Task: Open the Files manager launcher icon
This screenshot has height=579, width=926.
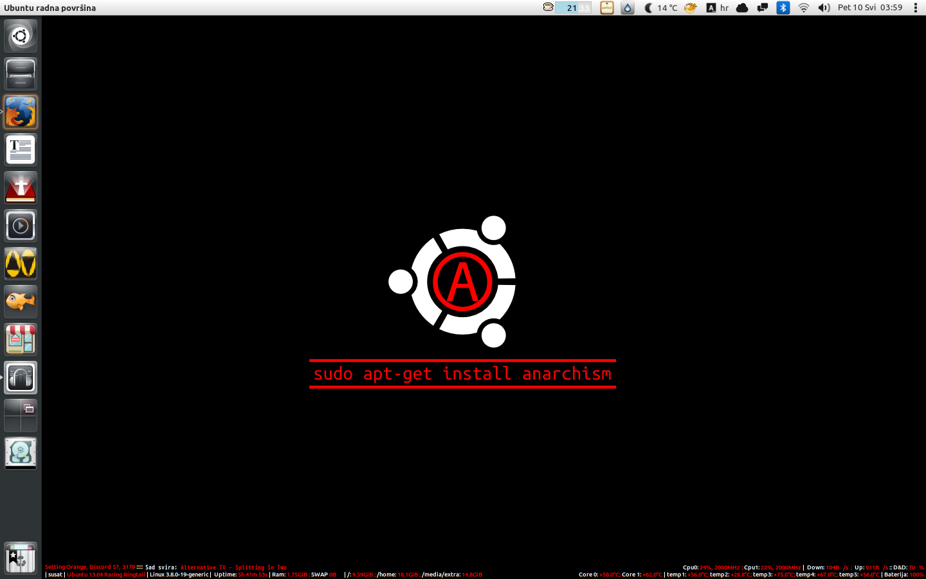Action: (21, 74)
